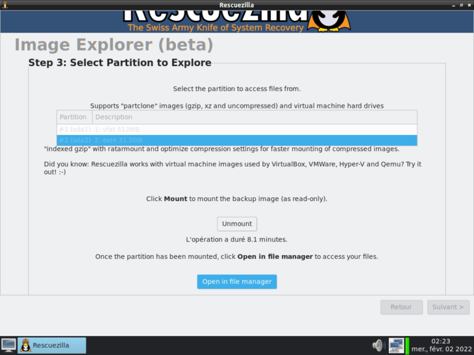The width and height of the screenshot is (474, 355).
Task: Sort by the Partition column header
Action: (x=73, y=117)
